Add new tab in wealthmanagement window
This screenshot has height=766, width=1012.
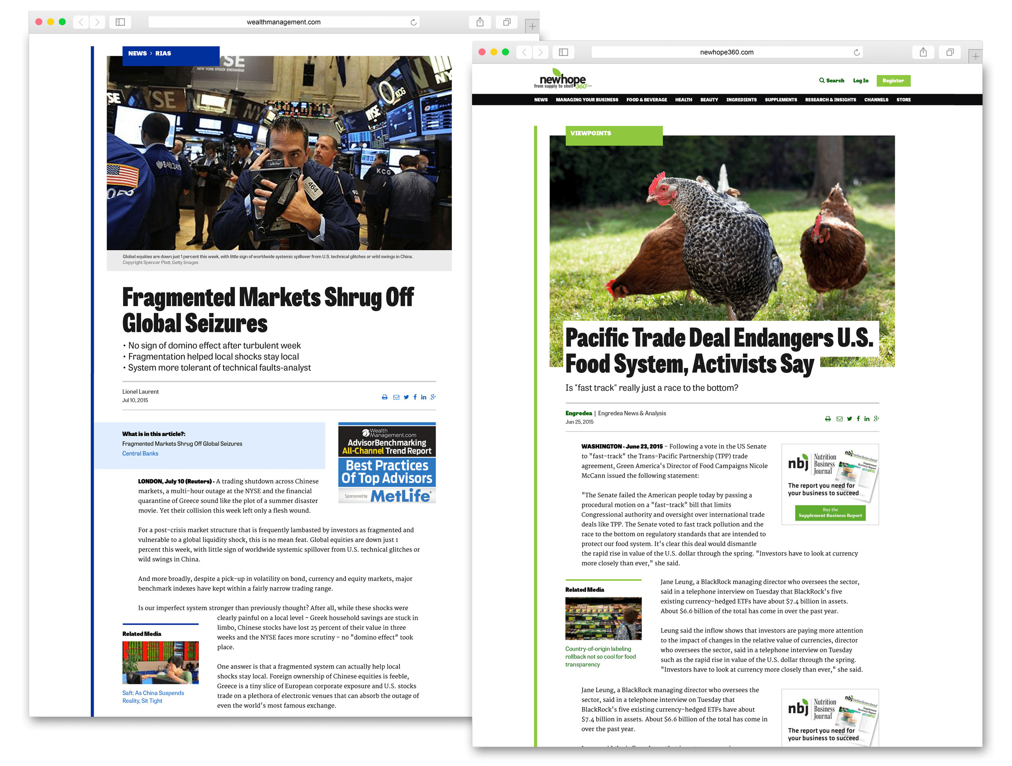(532, 26)
